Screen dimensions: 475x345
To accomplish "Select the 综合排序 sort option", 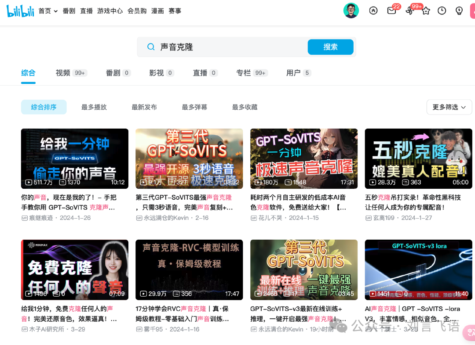I will coord(44,107).
